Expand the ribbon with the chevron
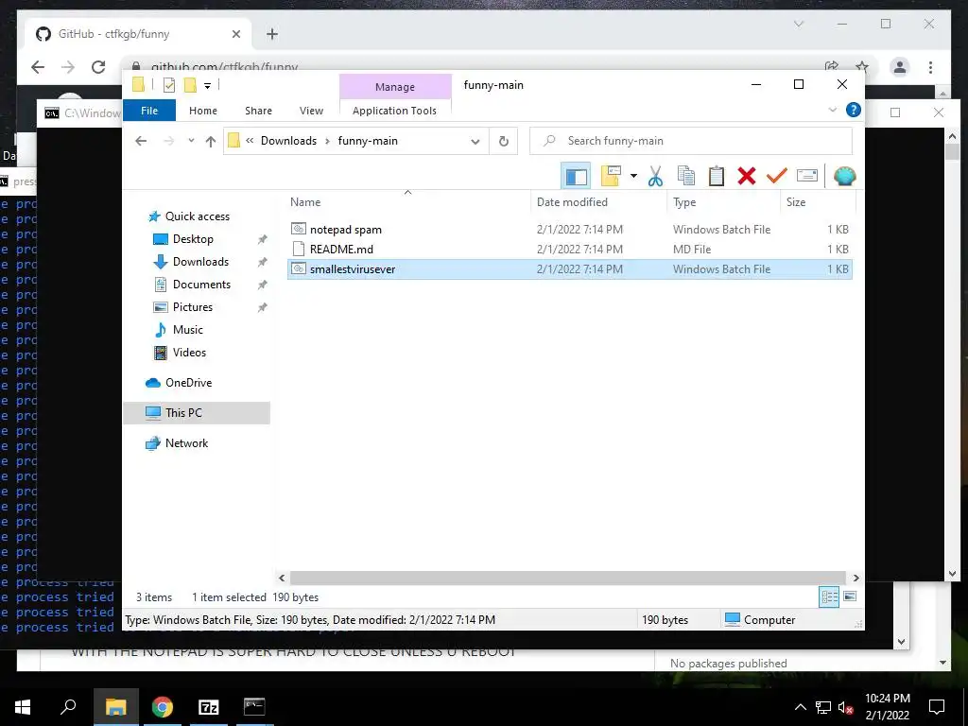This screenshot has height=726, width=968. coord(832,110)
